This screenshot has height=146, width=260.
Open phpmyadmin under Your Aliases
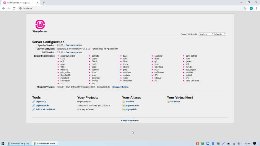pyautogui.click(x=132, y=106)
